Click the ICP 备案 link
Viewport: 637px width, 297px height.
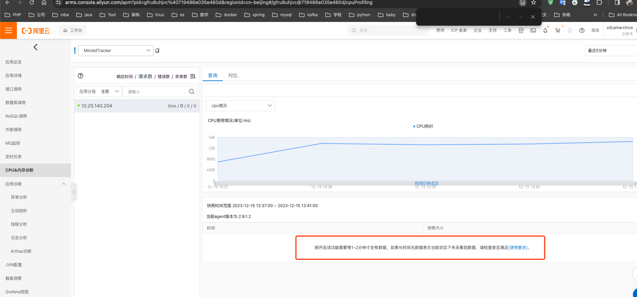(459, 30)
